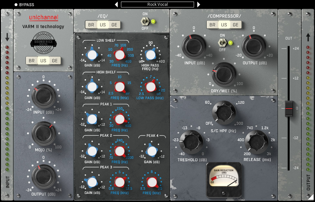Select US in the unichannel global mode selector
Screen dimensions: 315x202
(43, 61)
